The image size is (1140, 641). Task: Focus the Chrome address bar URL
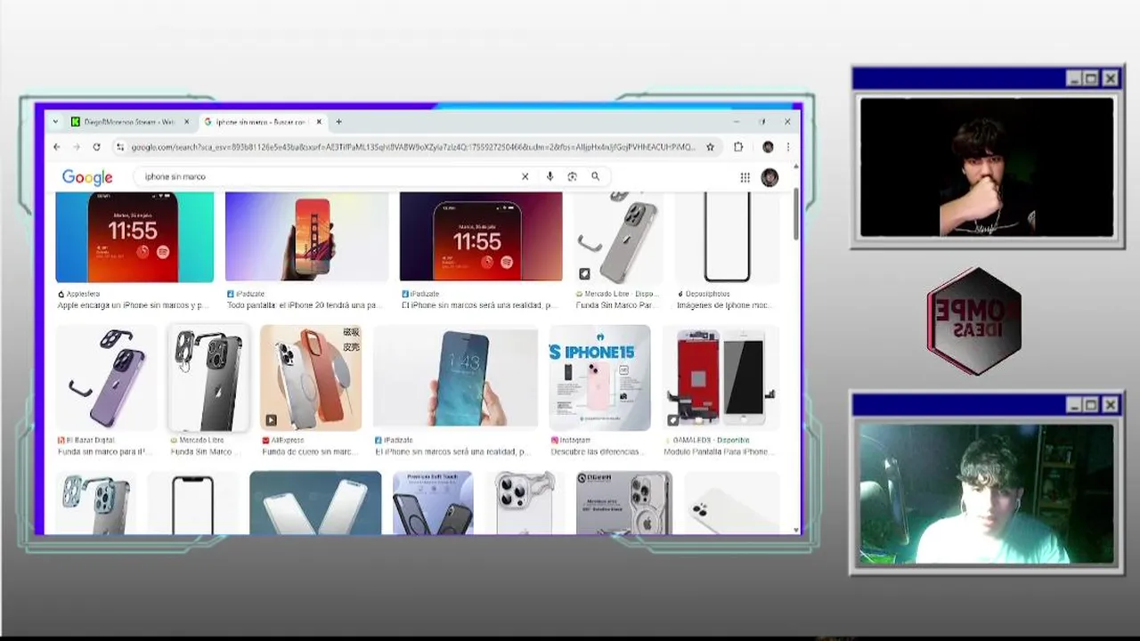pyautogui.click(x=413, y=147)
